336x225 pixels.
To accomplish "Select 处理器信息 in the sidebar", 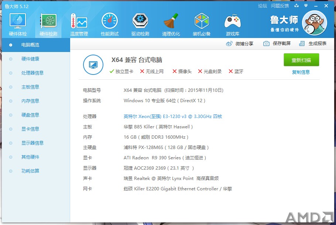I will click(x=36, y=73).
